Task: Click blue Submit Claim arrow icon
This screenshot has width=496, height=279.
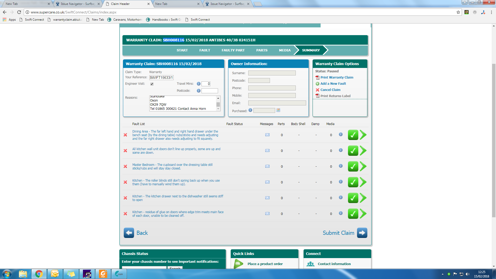Action: (362, 233)
